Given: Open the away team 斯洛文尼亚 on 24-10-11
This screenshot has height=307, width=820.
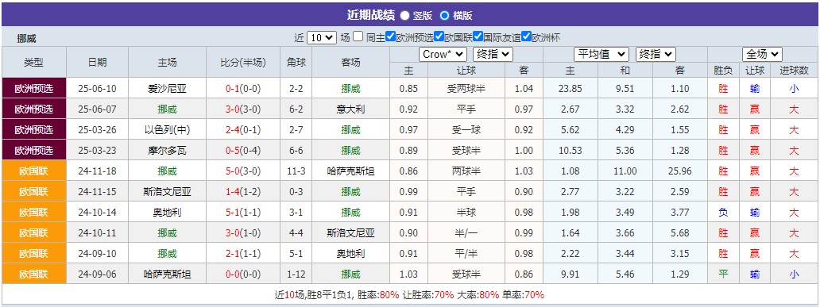Looking at the screenshot, I should click(x=351, y=233).
